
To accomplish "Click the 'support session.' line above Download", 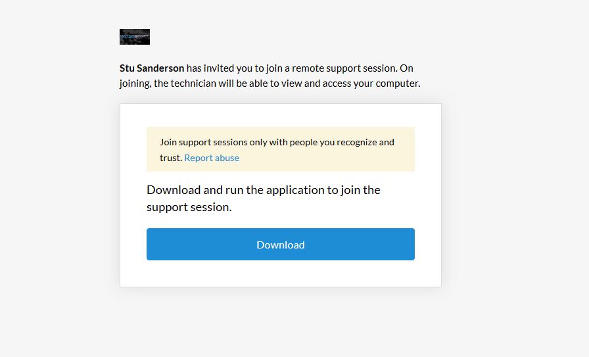I will pos(189,207).
